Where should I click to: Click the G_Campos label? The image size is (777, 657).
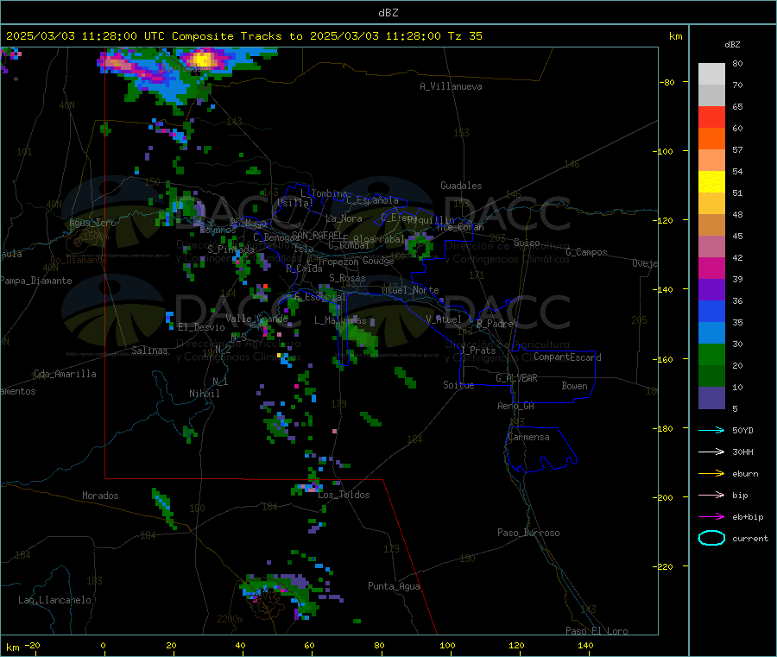586,252
